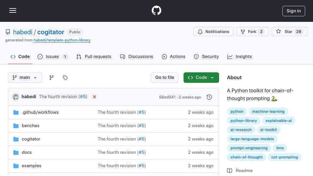The width and height of the screenshot is (313, 176).
Task: Open commit hash 68ed941
Action: click(167, 97)
